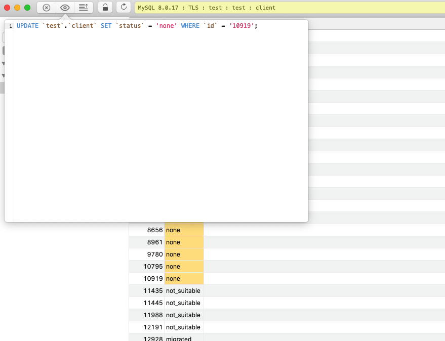Select row id 8656 in the results table
The image size is (445, 341).
[x=154, y=230]
